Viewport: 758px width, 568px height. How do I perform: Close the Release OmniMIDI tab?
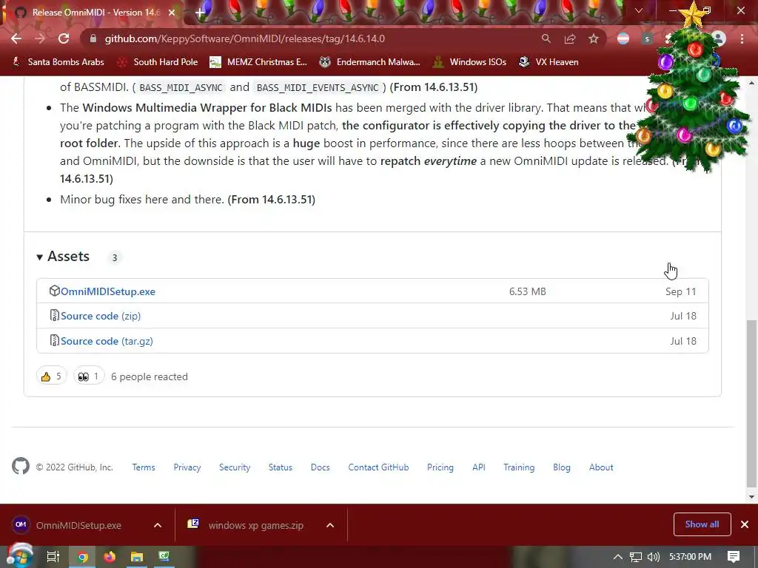coord(172,13)
